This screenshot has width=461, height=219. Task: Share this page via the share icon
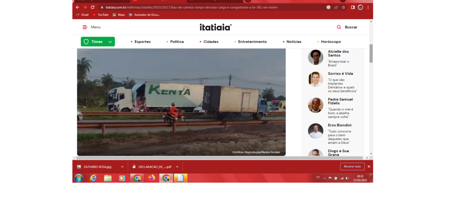336,7
